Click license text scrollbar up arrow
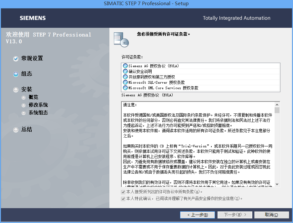 click(277, 105)
